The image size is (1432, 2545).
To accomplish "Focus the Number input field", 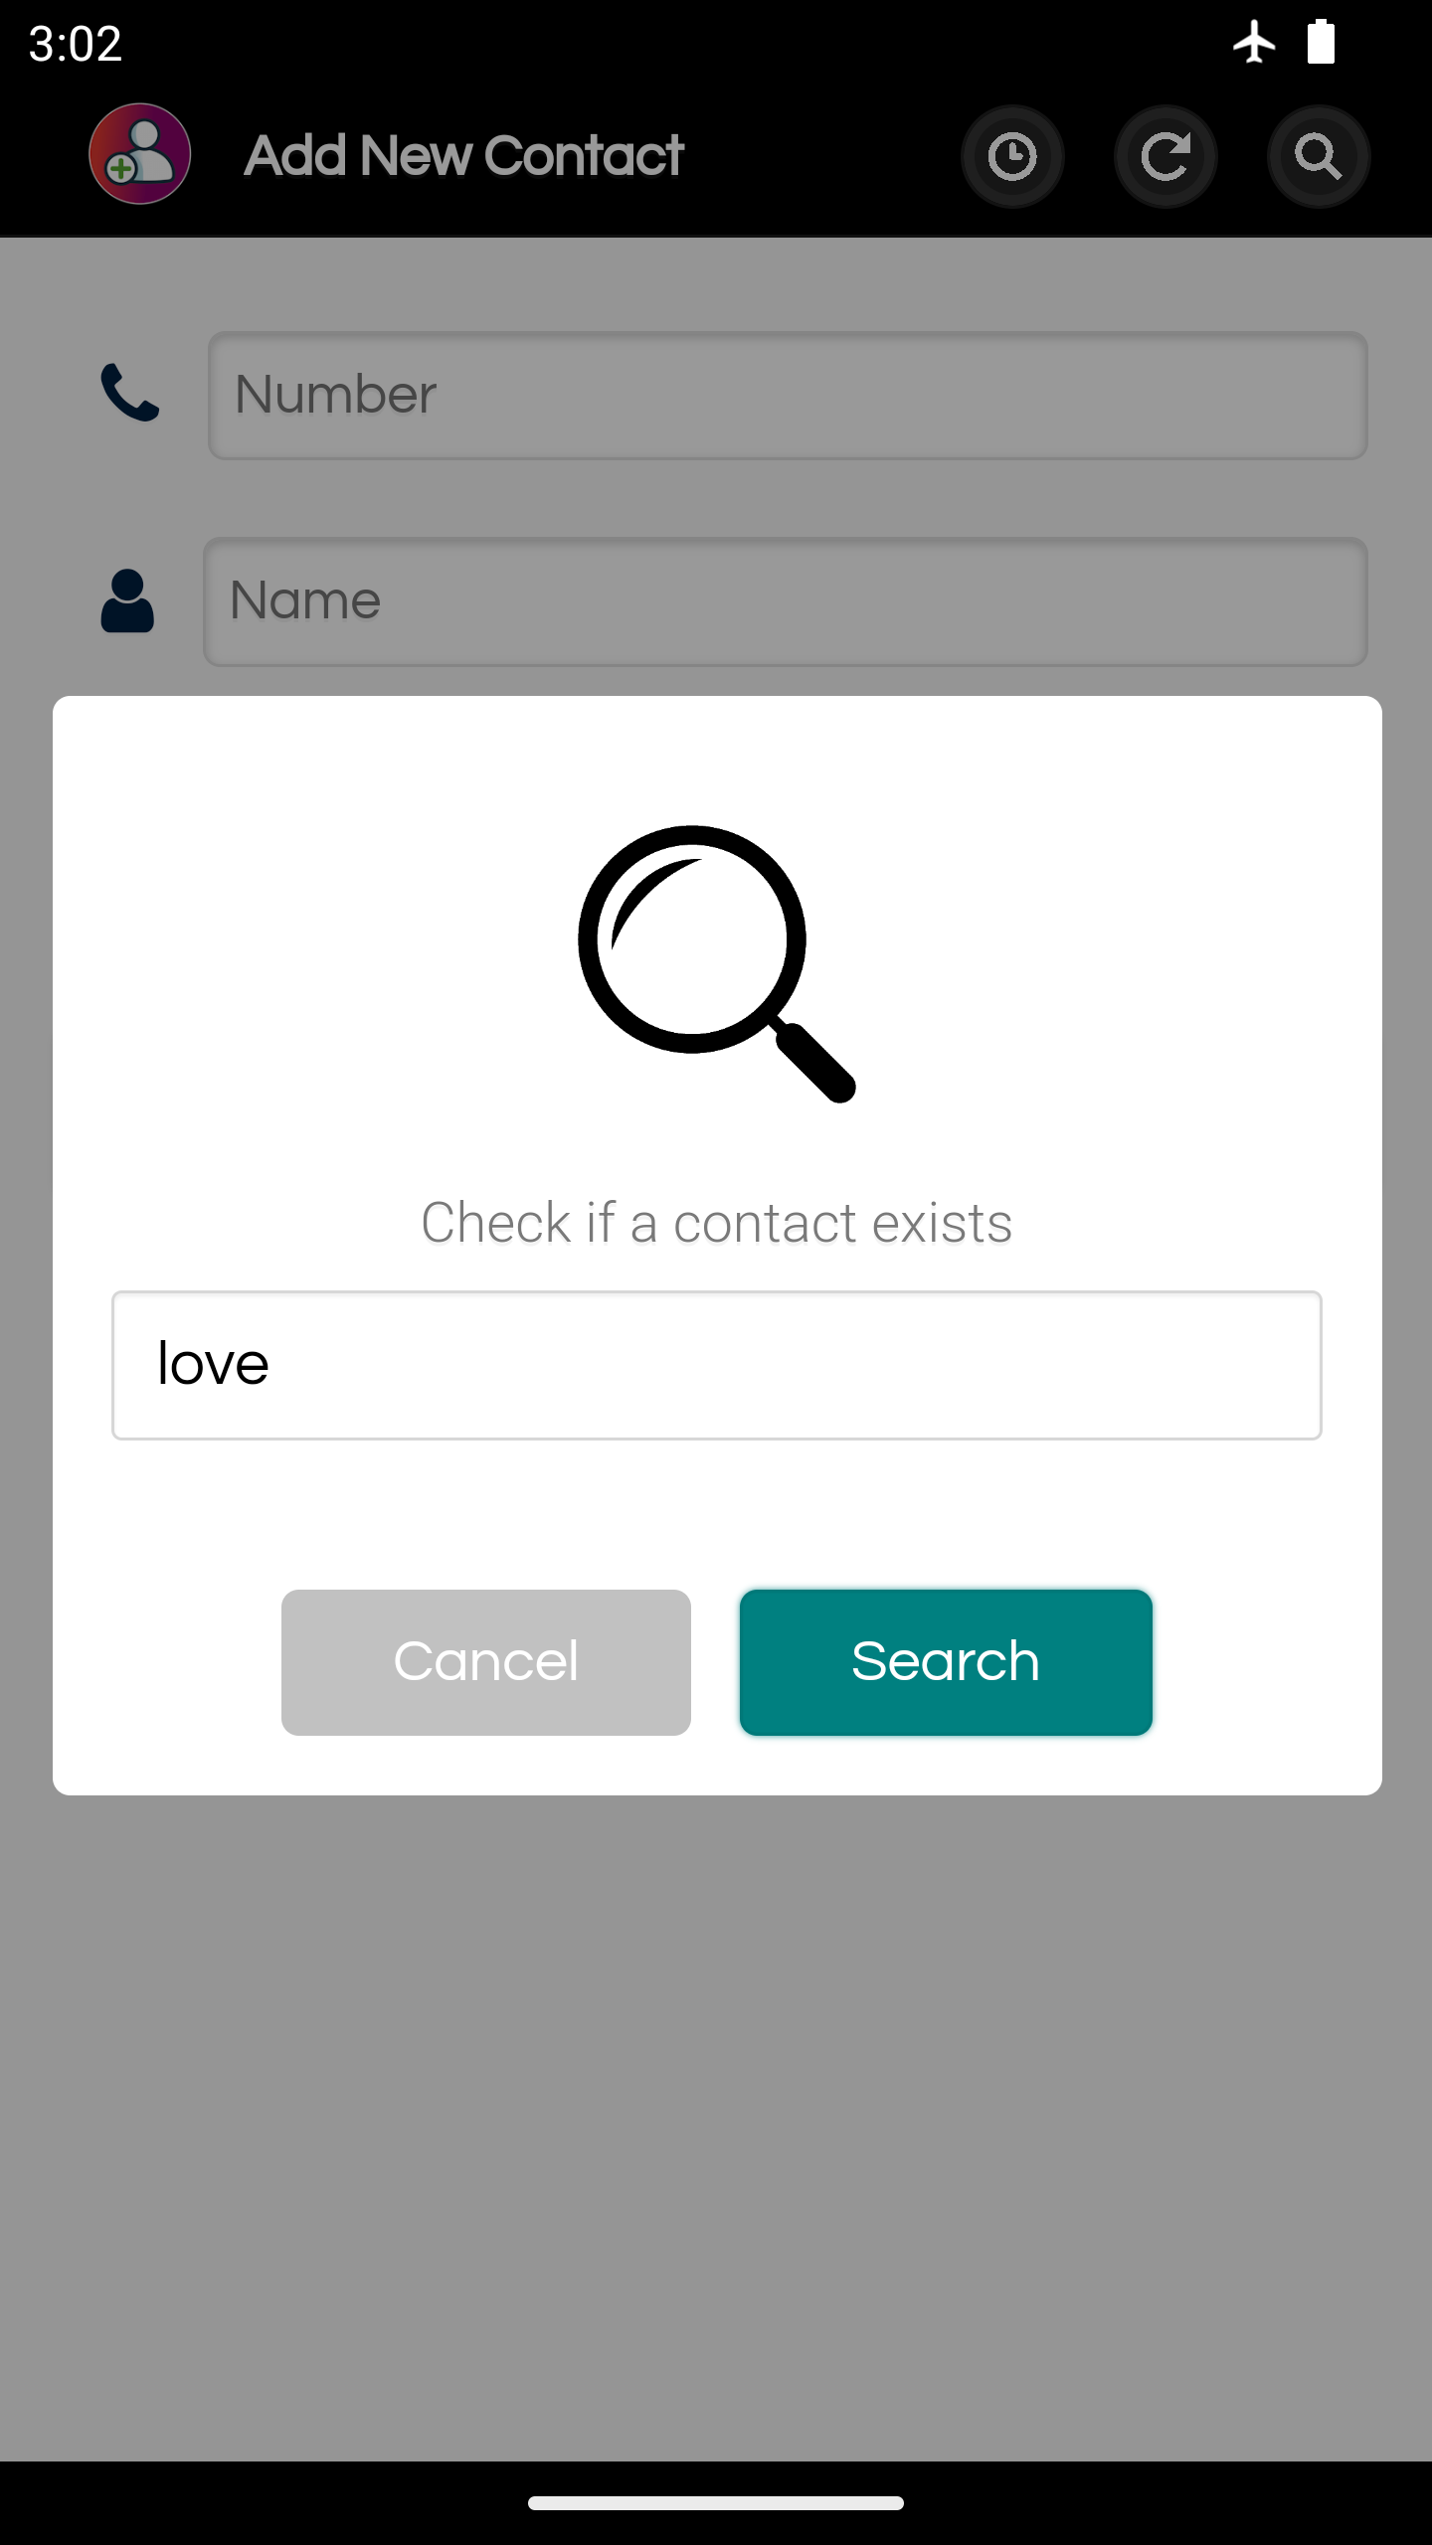I will pyautogui.click(x=788, y=395).
